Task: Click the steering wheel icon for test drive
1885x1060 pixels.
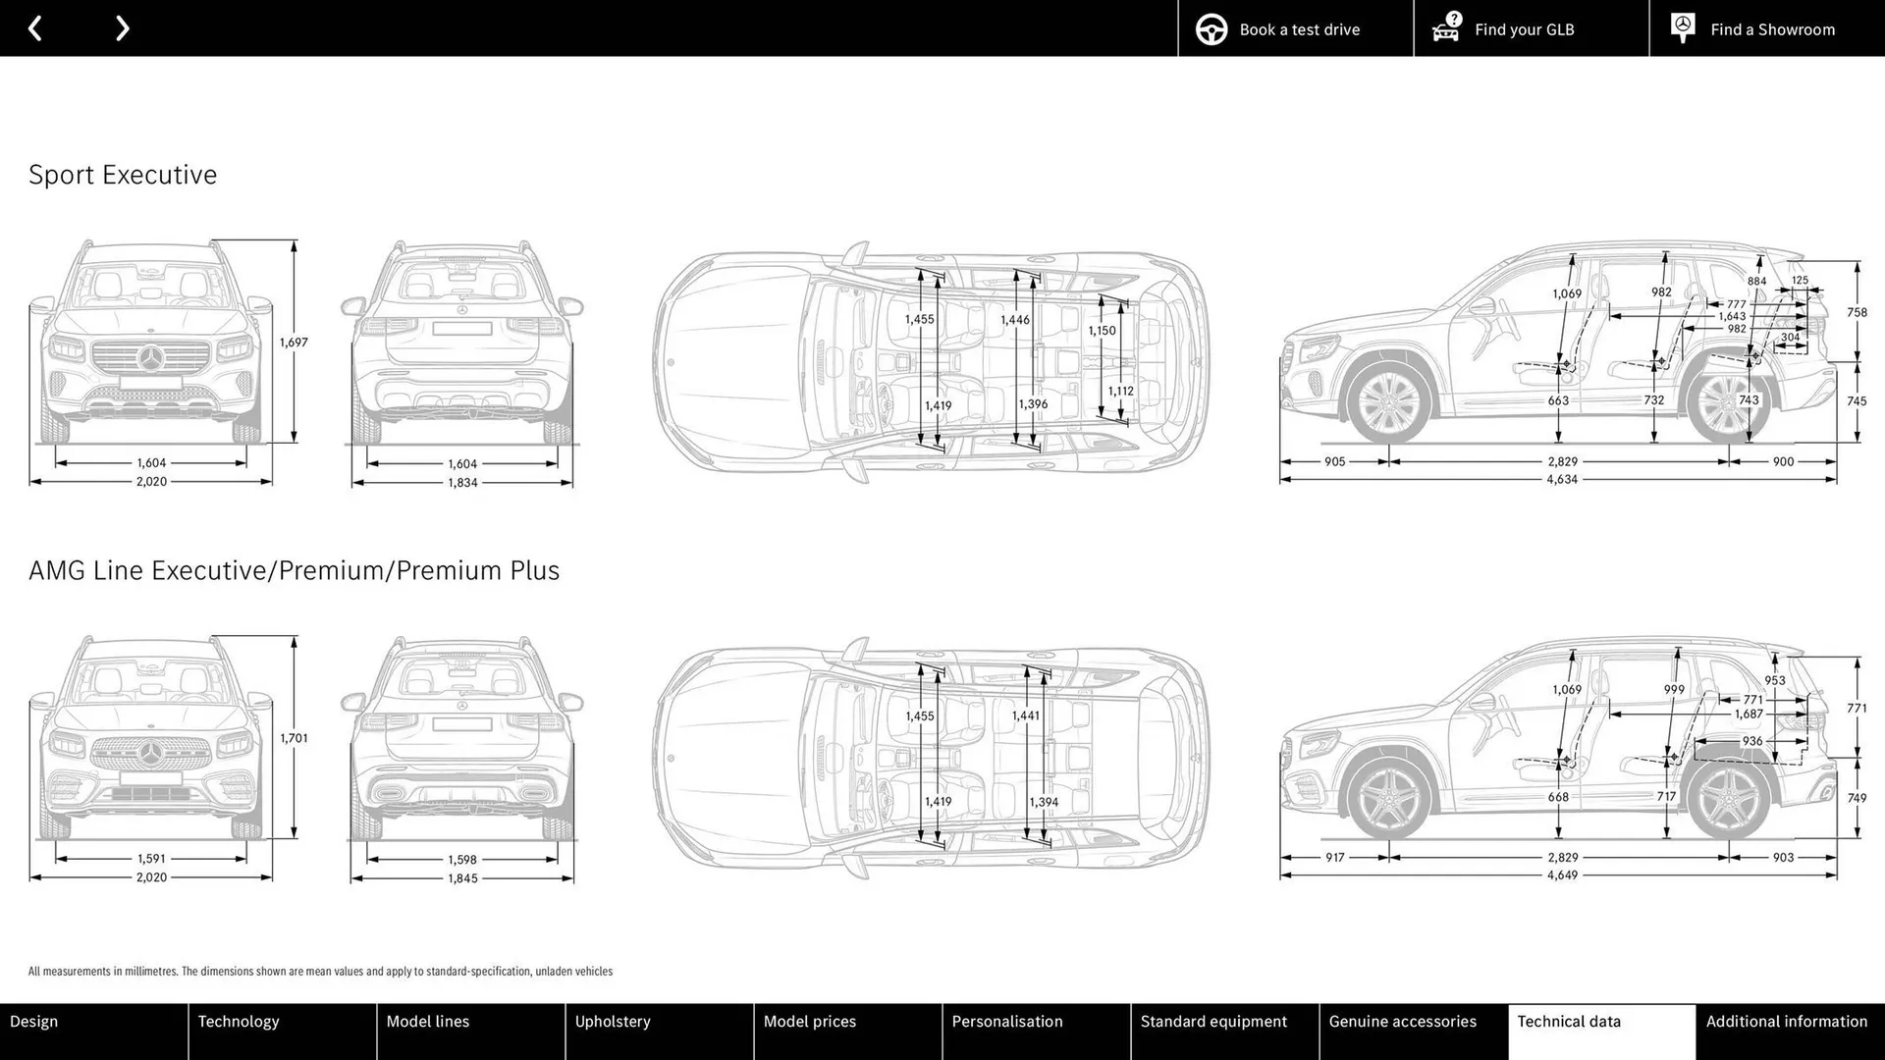Action: [x=1211, y=28]
